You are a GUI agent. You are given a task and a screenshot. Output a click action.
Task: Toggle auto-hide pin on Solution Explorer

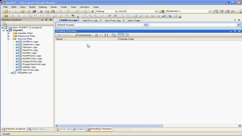[x=46, y=20]
